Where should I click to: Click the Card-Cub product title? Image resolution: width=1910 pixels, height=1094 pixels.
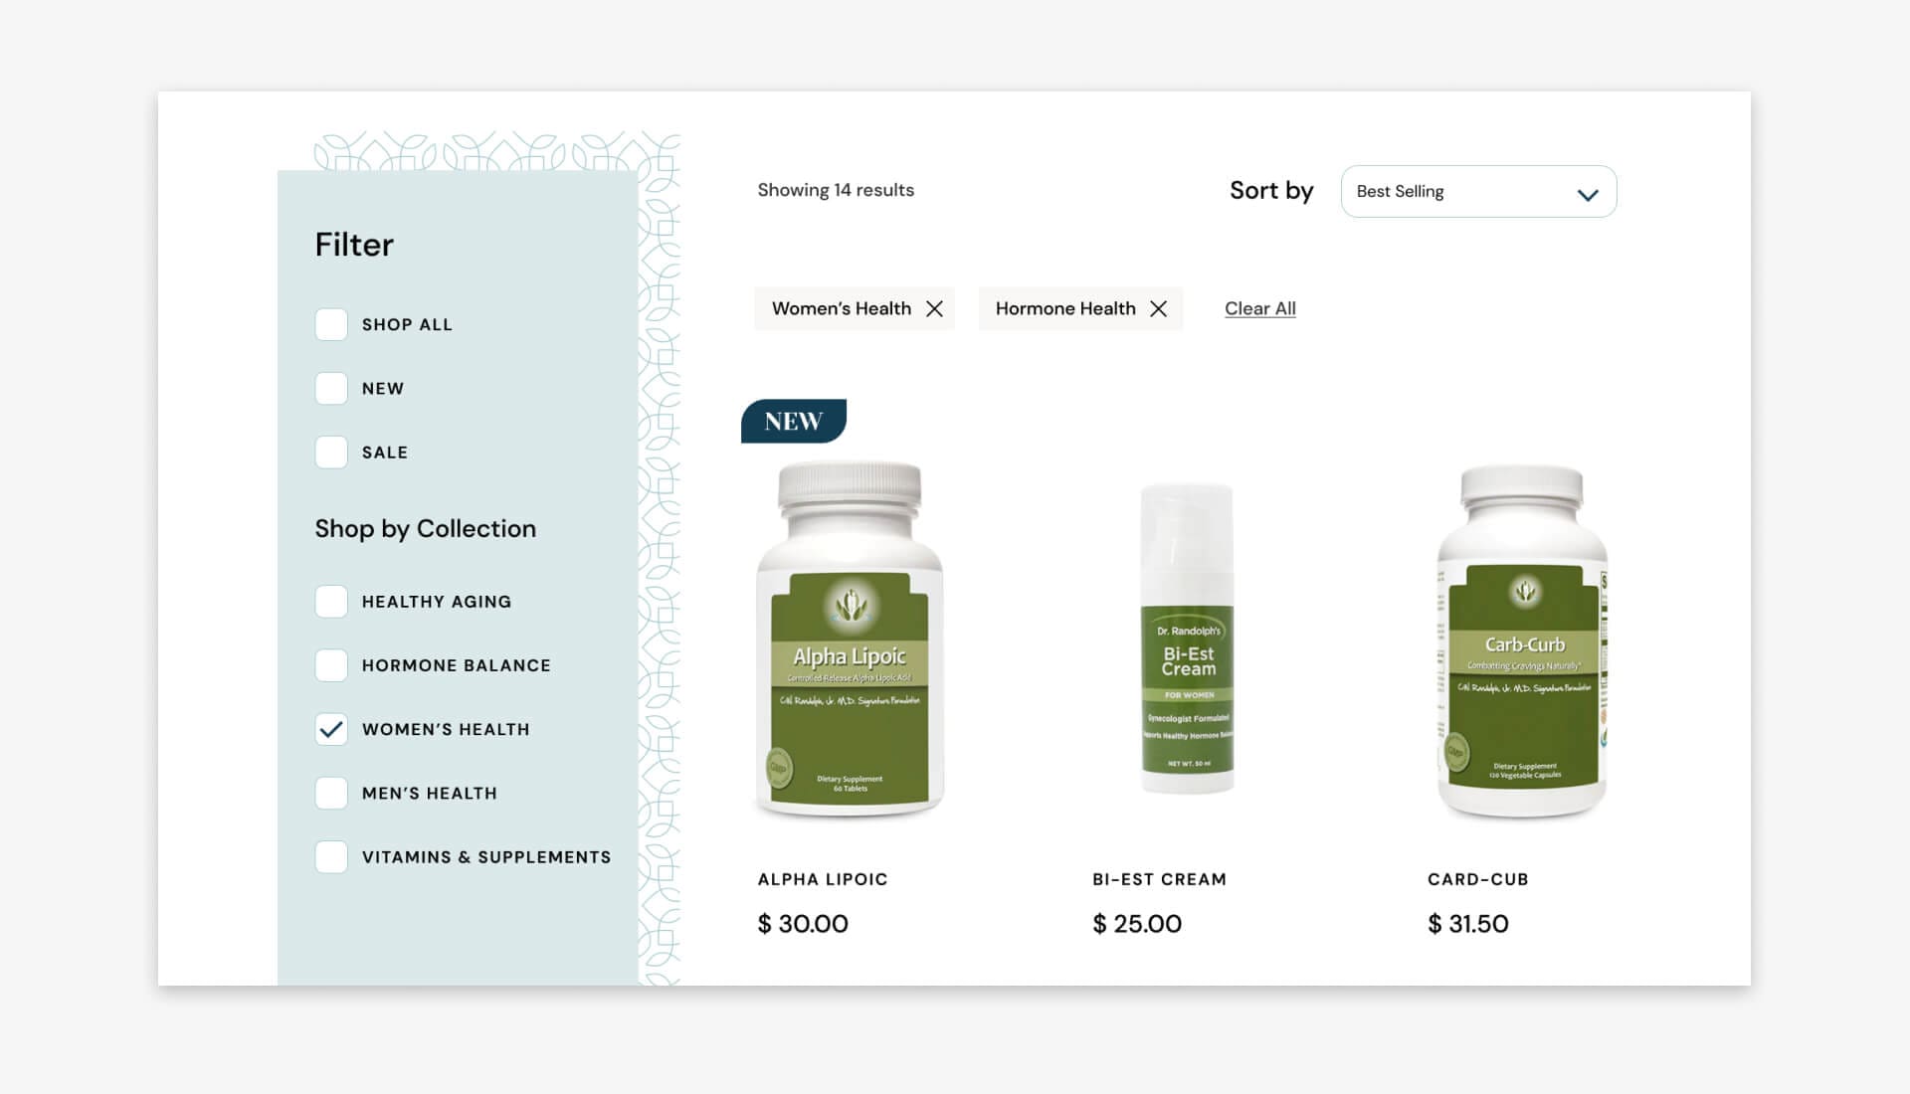(x=1477, y=879)
